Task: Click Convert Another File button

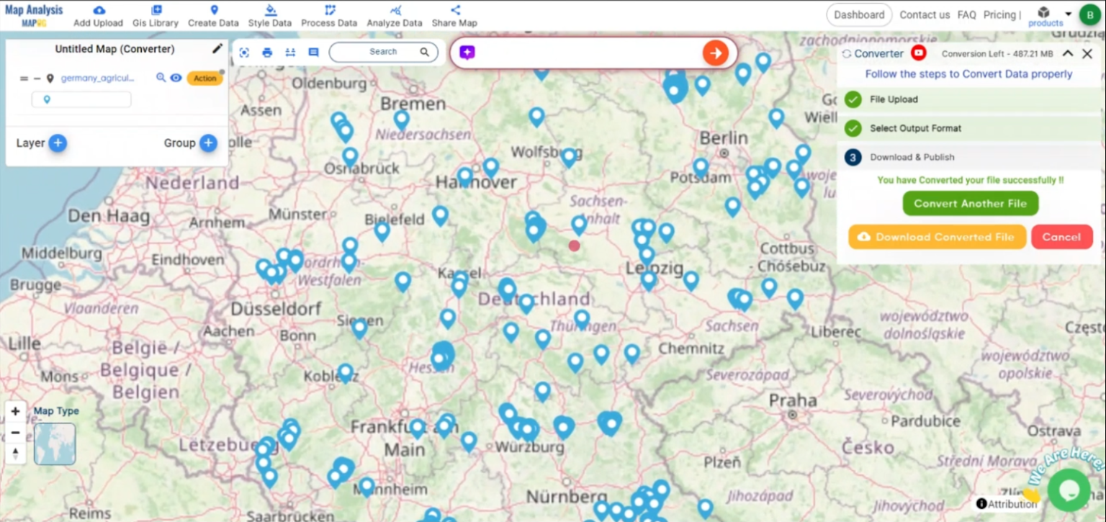Action: click(x=970, y=204)
